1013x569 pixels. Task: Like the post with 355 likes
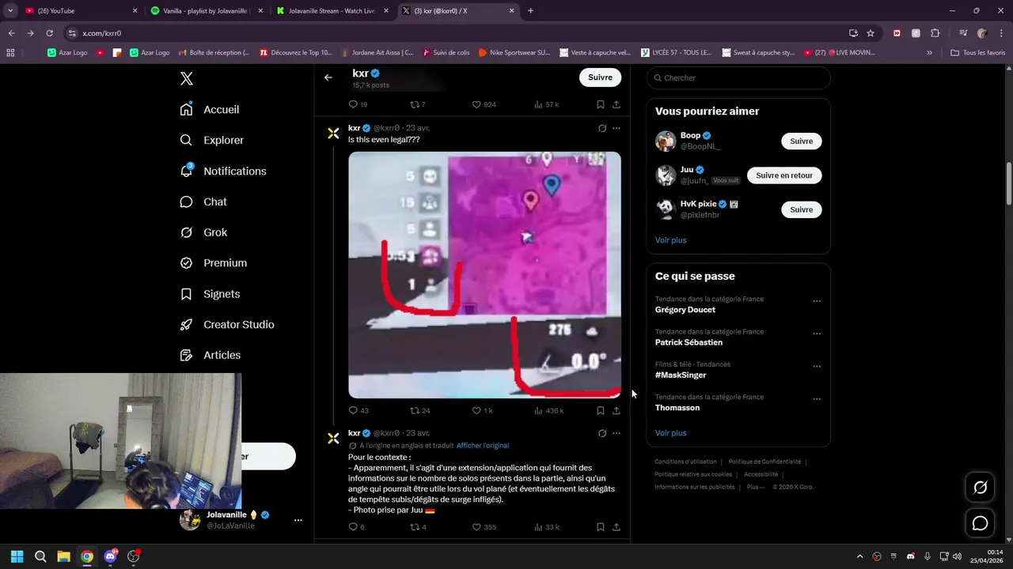point(484,527)
